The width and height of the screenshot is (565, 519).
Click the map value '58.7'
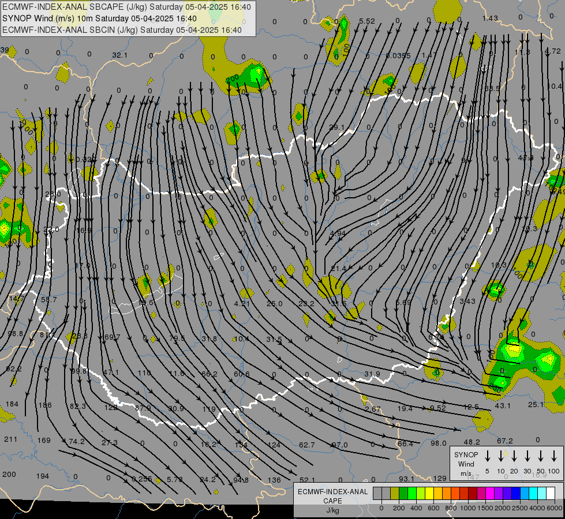click(x=49, y=300)
